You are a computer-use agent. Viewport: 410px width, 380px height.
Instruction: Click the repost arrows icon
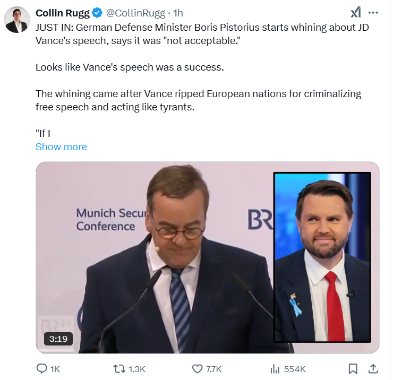point(119,368)
